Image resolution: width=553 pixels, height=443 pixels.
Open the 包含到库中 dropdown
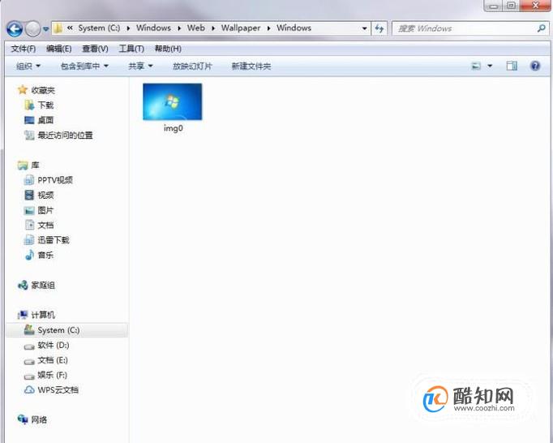point(84,66)
